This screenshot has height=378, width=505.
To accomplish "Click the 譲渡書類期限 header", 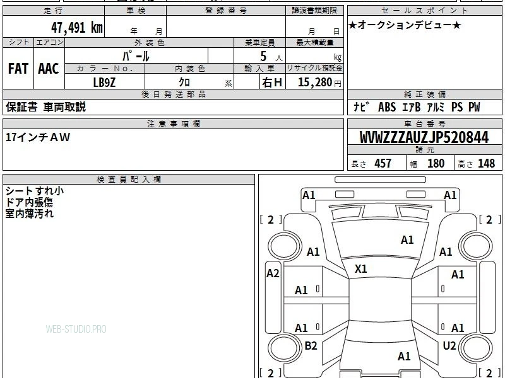I will click(314, 11).
